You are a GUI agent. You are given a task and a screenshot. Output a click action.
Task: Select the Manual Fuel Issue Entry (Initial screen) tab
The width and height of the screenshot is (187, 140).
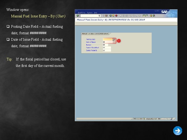[95, 33]
